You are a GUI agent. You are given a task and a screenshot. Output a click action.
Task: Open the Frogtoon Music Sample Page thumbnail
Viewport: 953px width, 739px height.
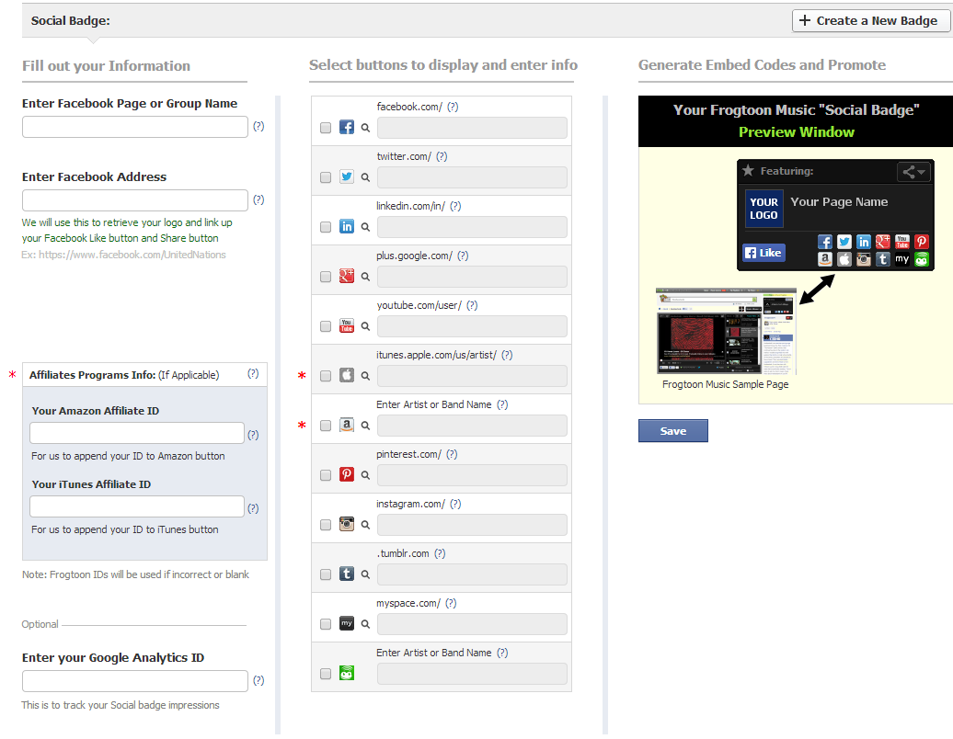tap(726, 331)
